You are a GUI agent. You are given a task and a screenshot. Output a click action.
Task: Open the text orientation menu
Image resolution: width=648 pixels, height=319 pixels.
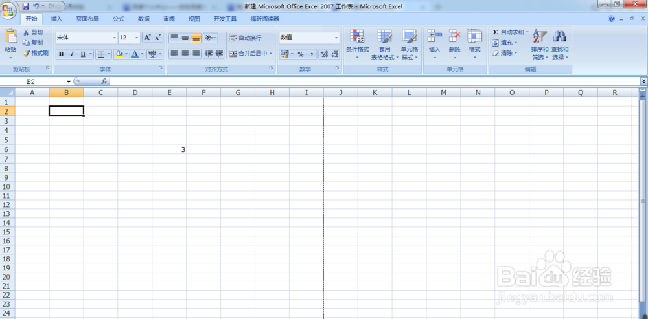tap(210, 38)
